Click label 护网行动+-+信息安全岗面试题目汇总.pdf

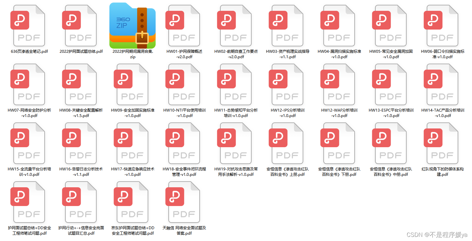(81, 231)
